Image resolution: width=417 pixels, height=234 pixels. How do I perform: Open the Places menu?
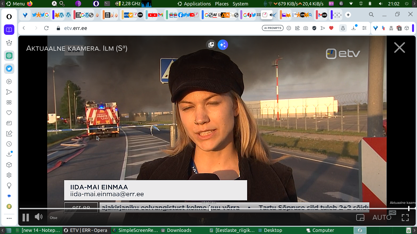pos(222,4)
